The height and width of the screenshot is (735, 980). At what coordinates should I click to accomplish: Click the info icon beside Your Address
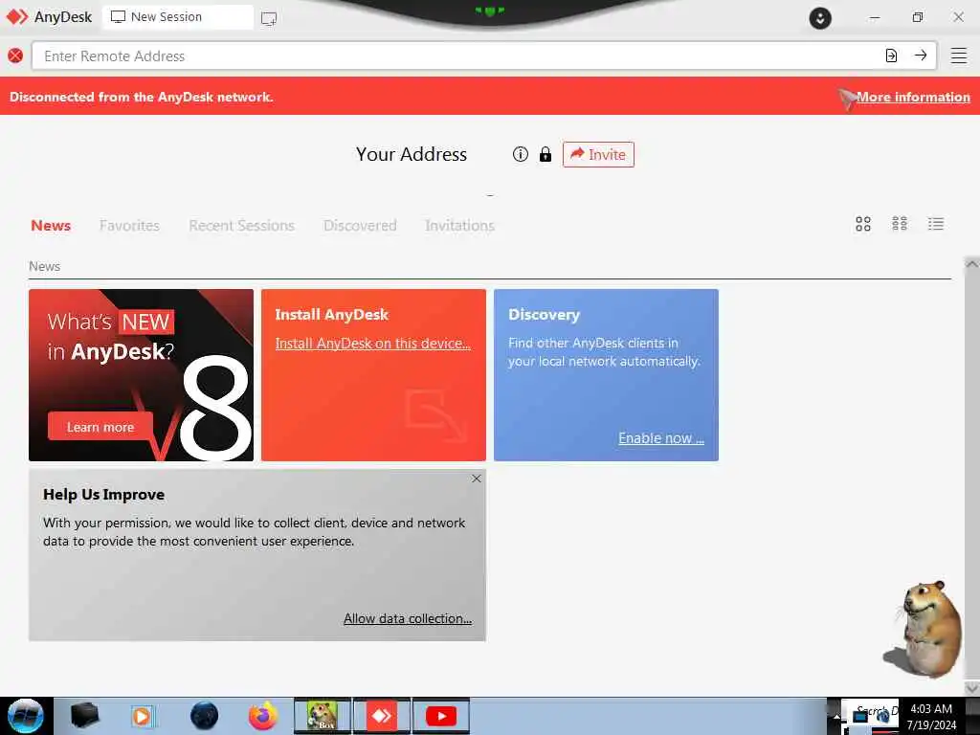click(520, 154)
